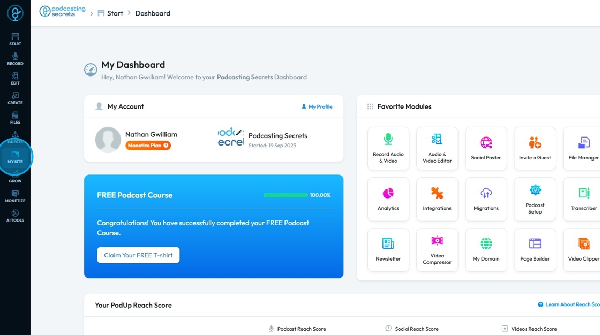Viewport: 600px width, 335px height.
Task: Open Learn About Reach Score link
Action: point(568,304)
